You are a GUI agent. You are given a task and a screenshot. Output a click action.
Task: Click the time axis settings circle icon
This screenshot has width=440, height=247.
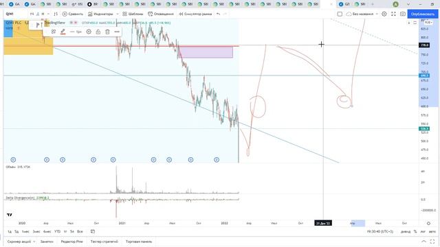tap(428, 223)
